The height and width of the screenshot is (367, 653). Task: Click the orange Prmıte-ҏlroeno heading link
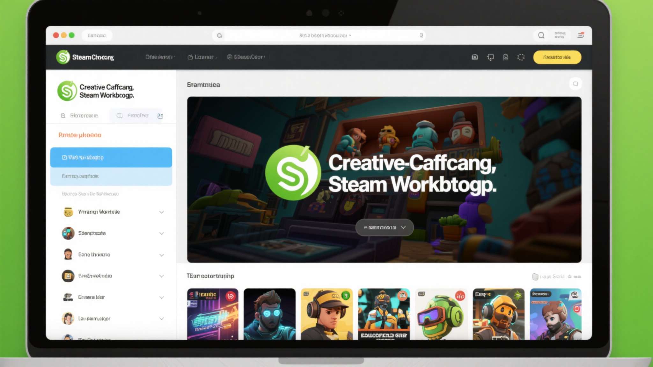(x=80, y=135)
